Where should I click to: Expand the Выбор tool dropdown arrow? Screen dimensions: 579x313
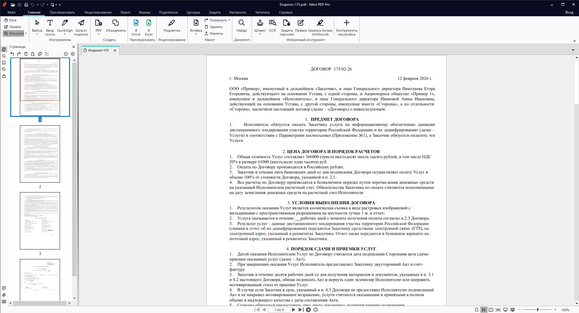point(37,34)
